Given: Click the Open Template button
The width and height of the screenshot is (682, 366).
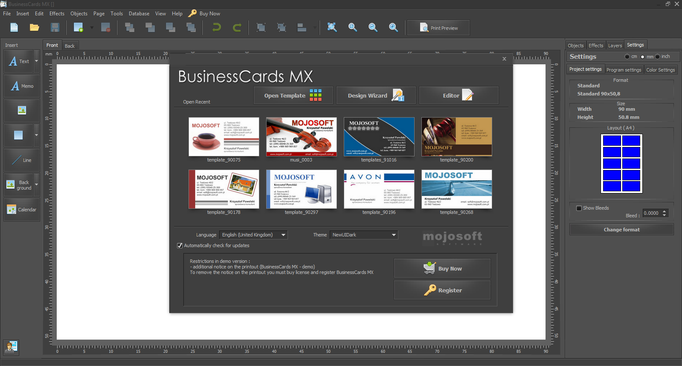Looking at the screenshot, I should pyautogui.click(x=293, y=95).
